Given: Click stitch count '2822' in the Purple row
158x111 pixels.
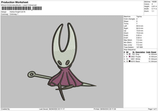Looking at the screenshot, I should (133, 57).
